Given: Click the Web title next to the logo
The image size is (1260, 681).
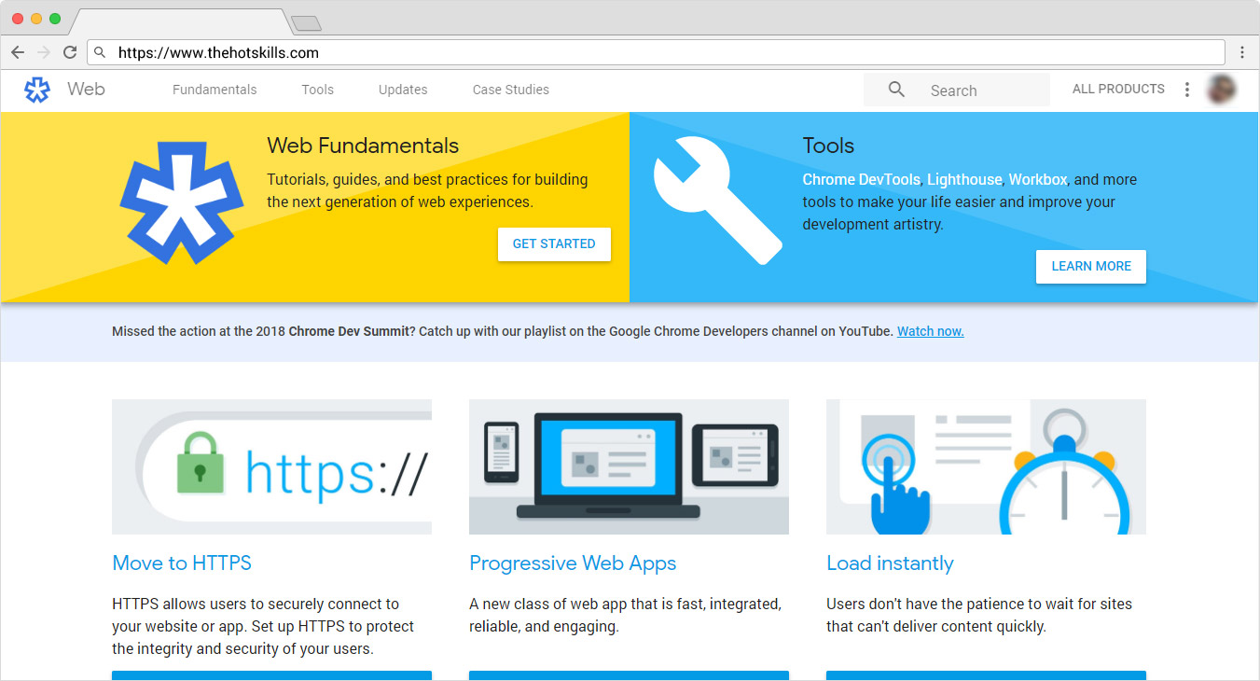Looking at the screenshot, I should click(86, 90).
